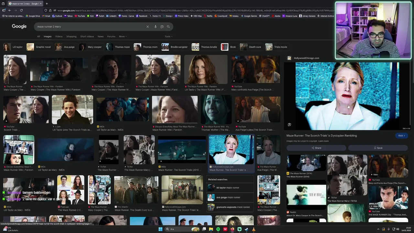Select the Lili taylor filter chip

(x=13, y=47)
